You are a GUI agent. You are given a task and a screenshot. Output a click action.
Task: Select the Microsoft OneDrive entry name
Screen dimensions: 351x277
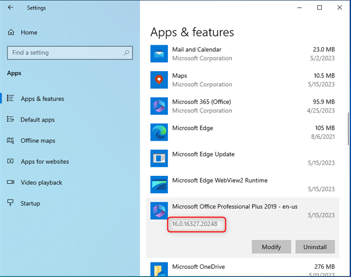198,267
